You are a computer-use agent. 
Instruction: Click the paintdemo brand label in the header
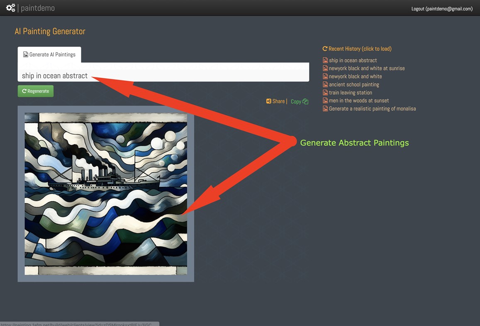[x=39, y=7]
